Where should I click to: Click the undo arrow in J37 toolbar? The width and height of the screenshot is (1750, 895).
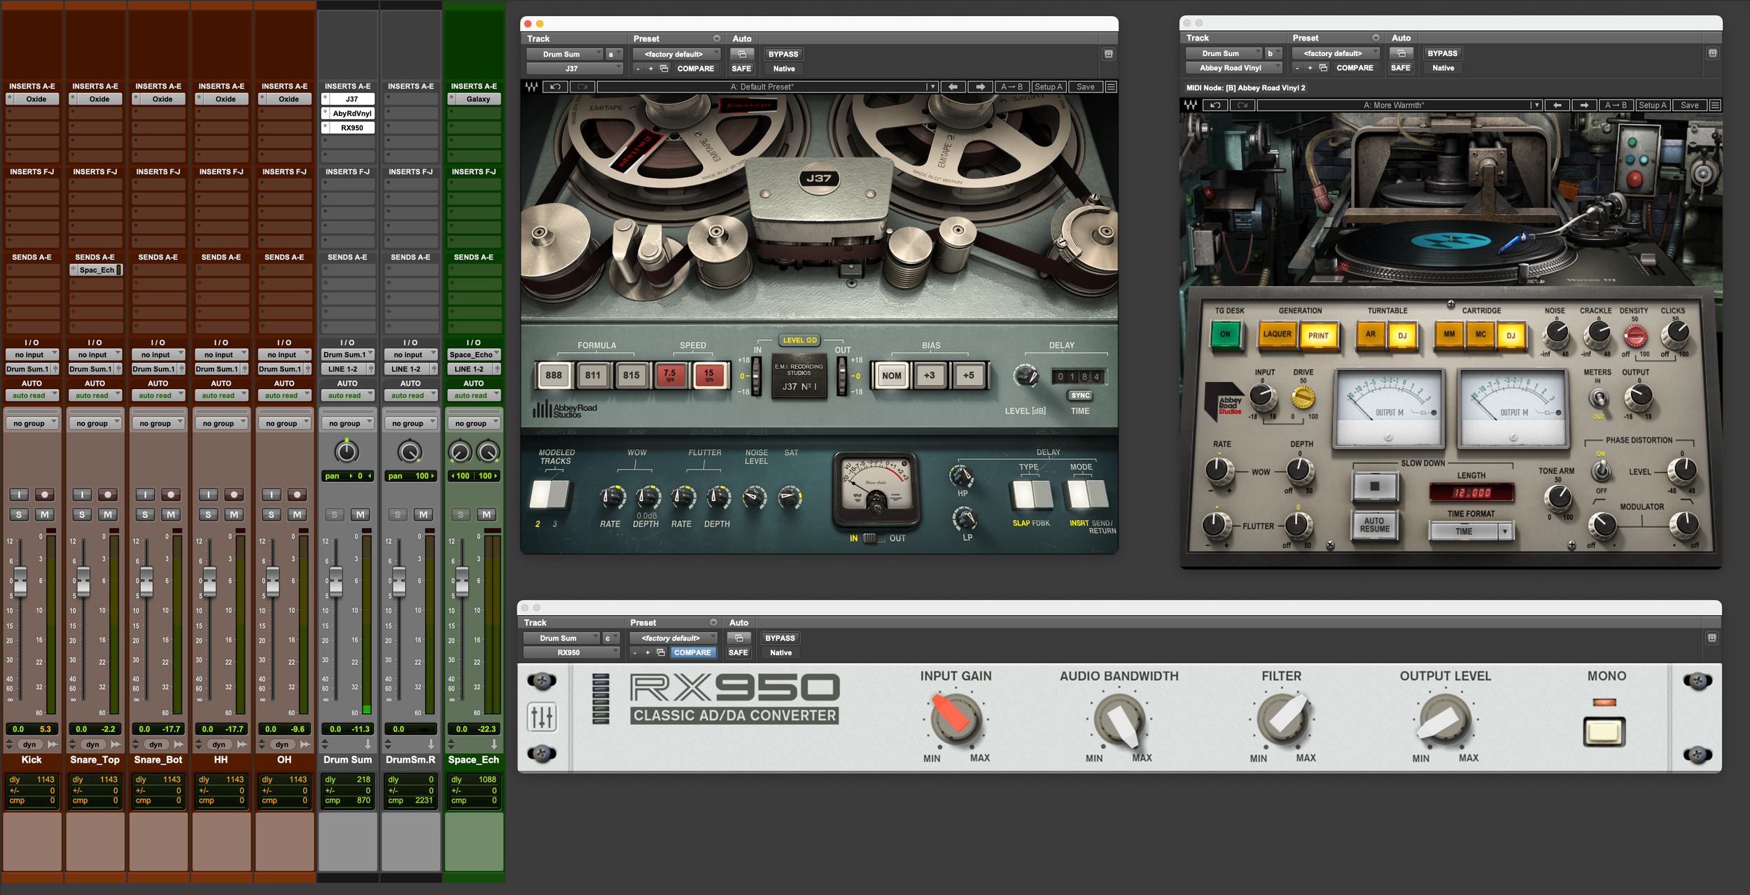click(555, 87)
